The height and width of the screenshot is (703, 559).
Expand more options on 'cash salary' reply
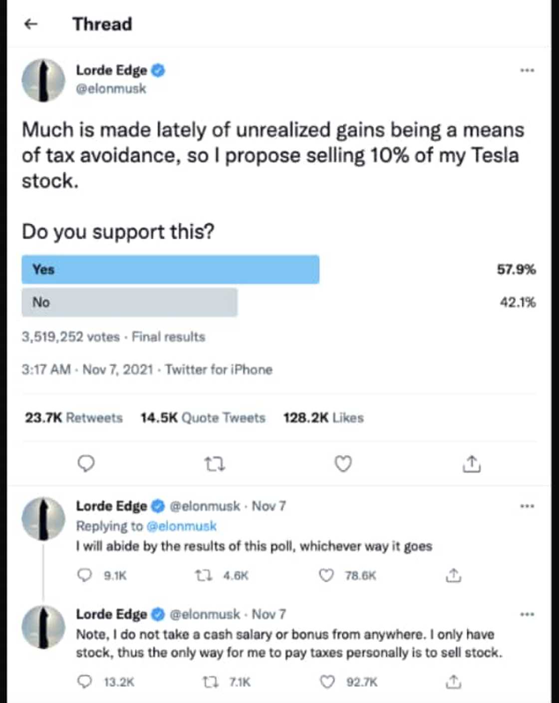[x=527, y=614]
